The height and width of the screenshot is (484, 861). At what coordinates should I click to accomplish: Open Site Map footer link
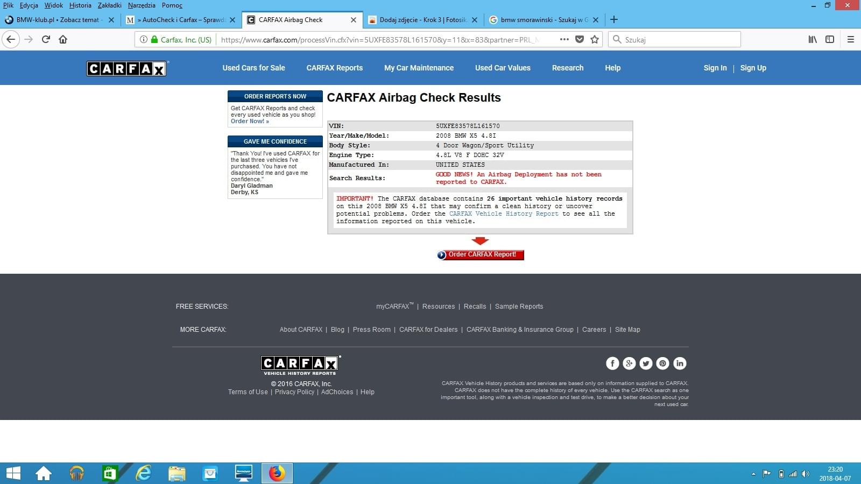click(x=627, y=330)
